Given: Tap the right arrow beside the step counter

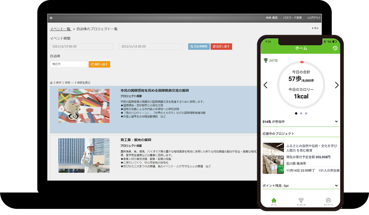Looking at the screenshot, I should pos(336,85).
